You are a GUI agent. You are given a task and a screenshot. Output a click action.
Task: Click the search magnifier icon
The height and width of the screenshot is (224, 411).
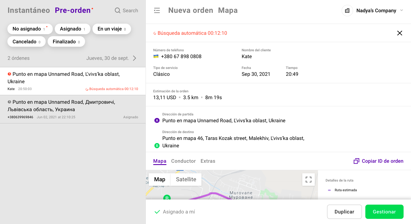point(117,11)
